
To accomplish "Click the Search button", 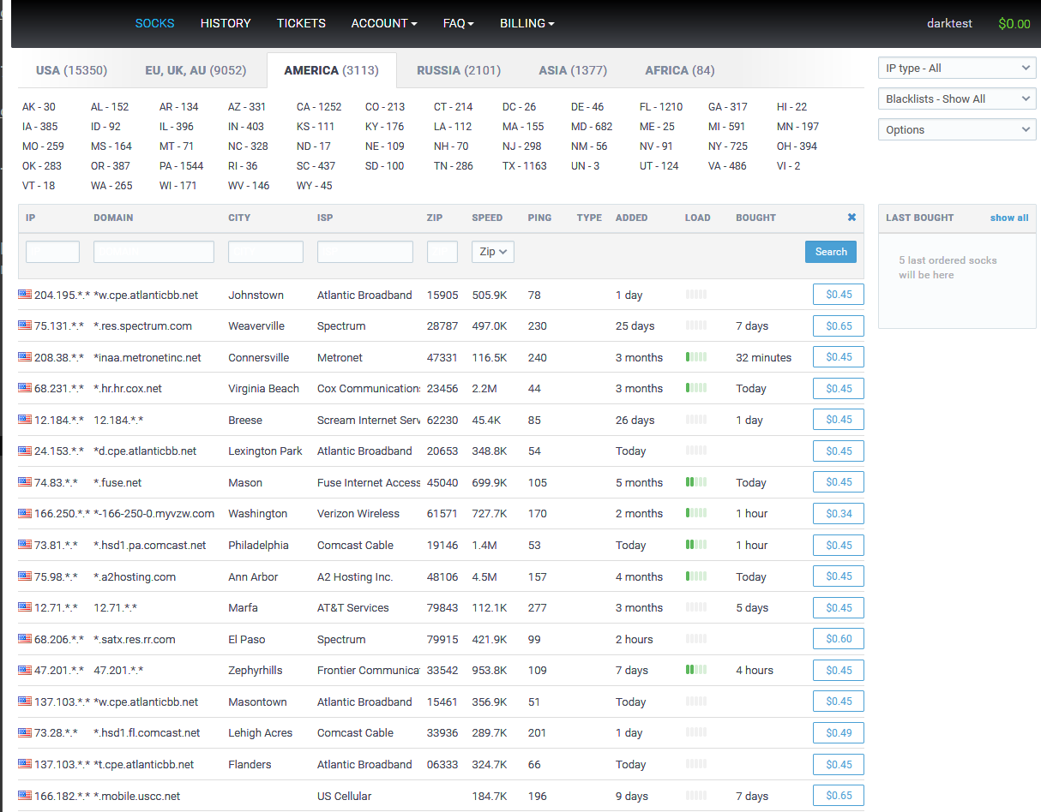I will pos(830,251).
